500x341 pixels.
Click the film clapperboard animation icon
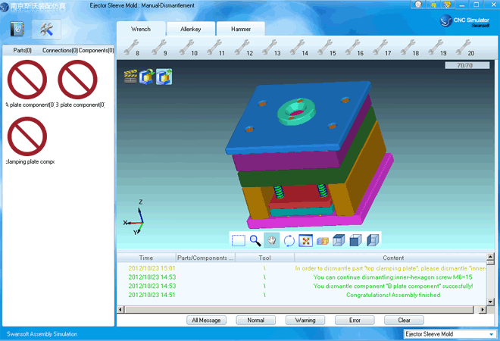pos(131,77)
